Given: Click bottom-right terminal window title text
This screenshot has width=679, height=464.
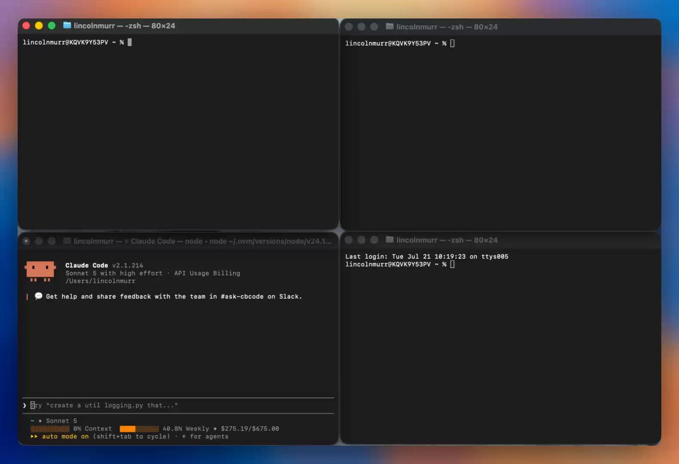Looking at the screenshot, I should [x=447, y=240].
